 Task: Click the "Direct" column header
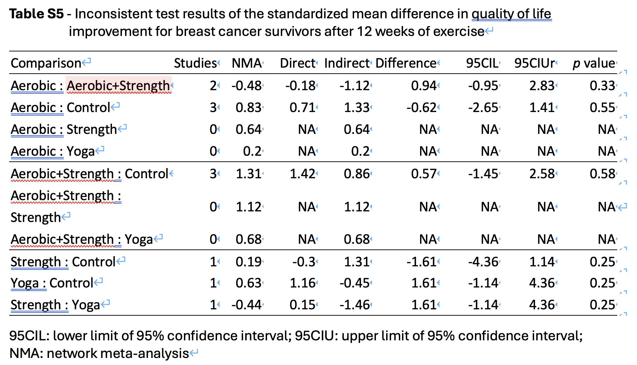pos(297,63)
